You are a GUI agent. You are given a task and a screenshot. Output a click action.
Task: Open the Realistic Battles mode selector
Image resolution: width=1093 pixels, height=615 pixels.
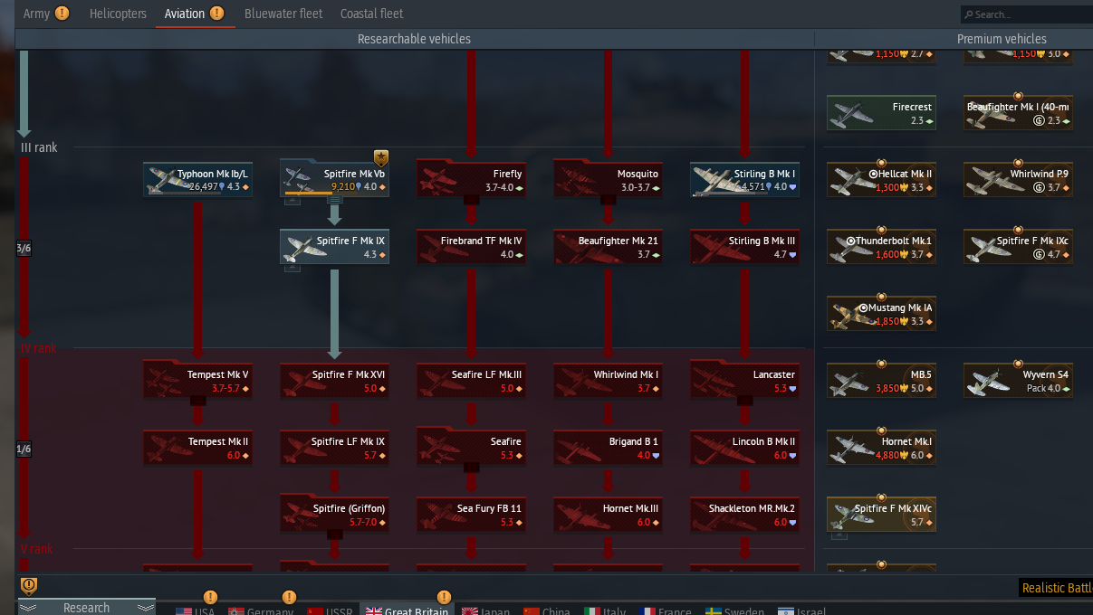pos(1056,588)
